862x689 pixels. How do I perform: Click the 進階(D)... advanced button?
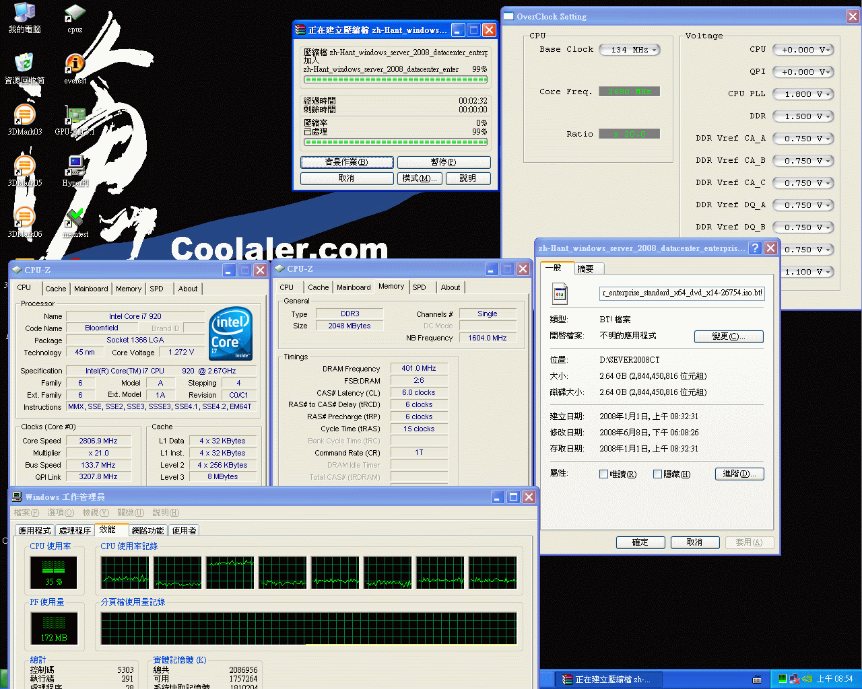tap(739, 474)
